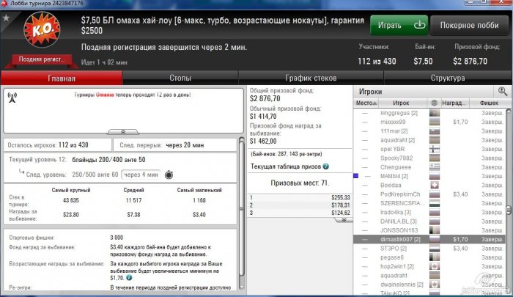Open player search magnifier icon
Image resolution: width=513 pixels, height=297 pixels.
click(x=503, y=92)
